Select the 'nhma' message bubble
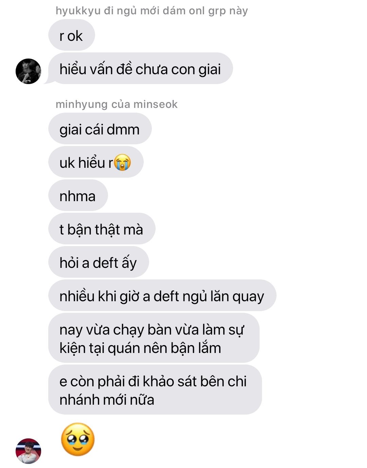 [x=78, y=195]
